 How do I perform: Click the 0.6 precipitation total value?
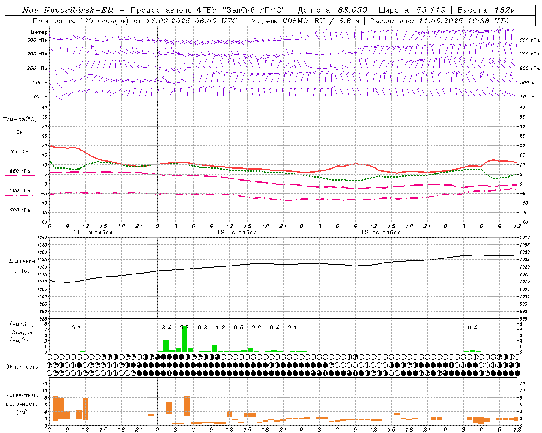pos(256,328)
